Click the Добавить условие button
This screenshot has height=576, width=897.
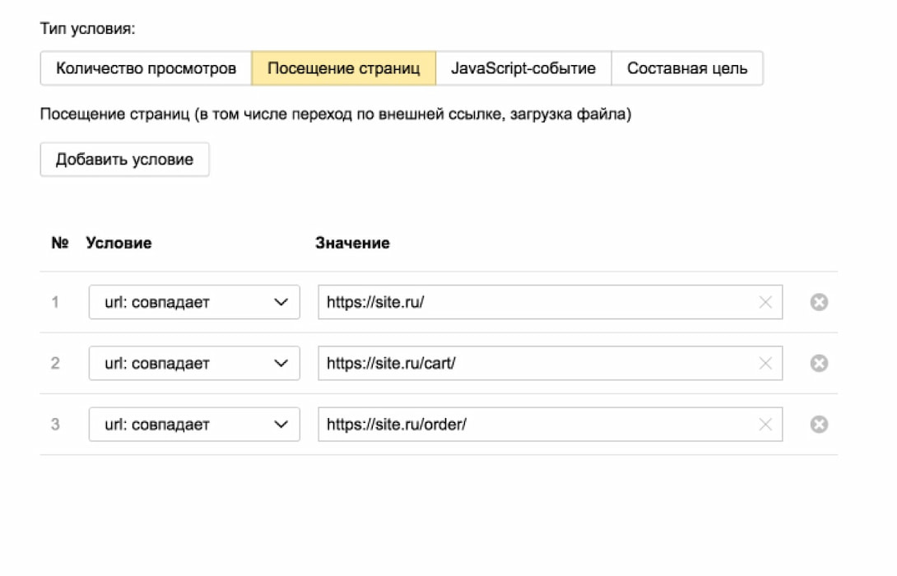pos(125,160)
